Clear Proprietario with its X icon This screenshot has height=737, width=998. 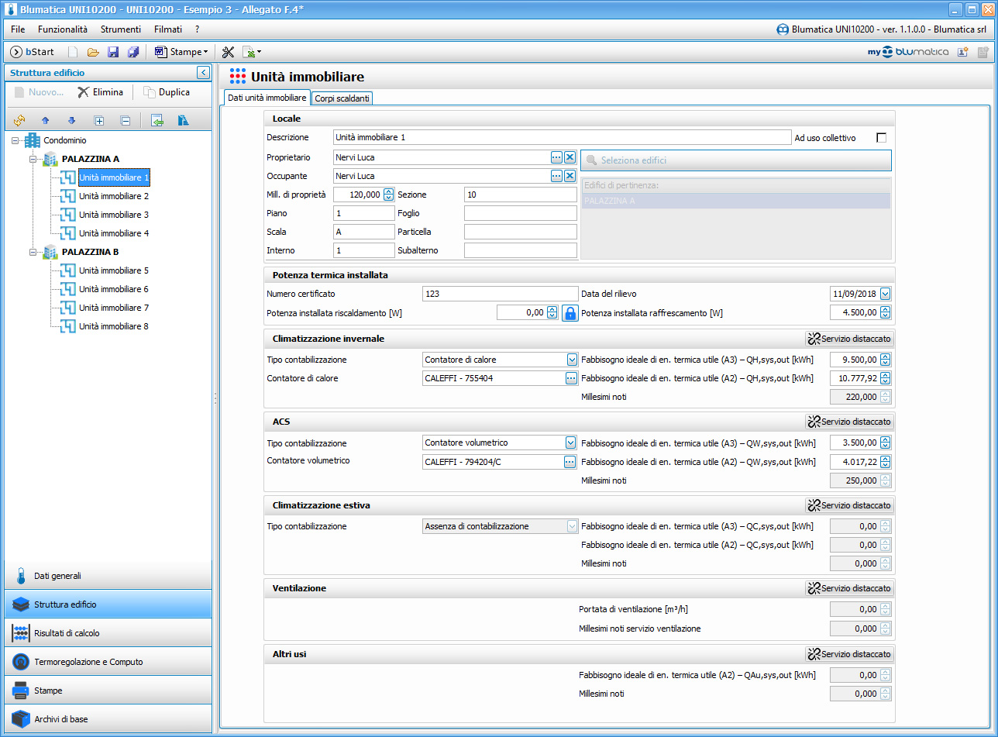[570, 157]
